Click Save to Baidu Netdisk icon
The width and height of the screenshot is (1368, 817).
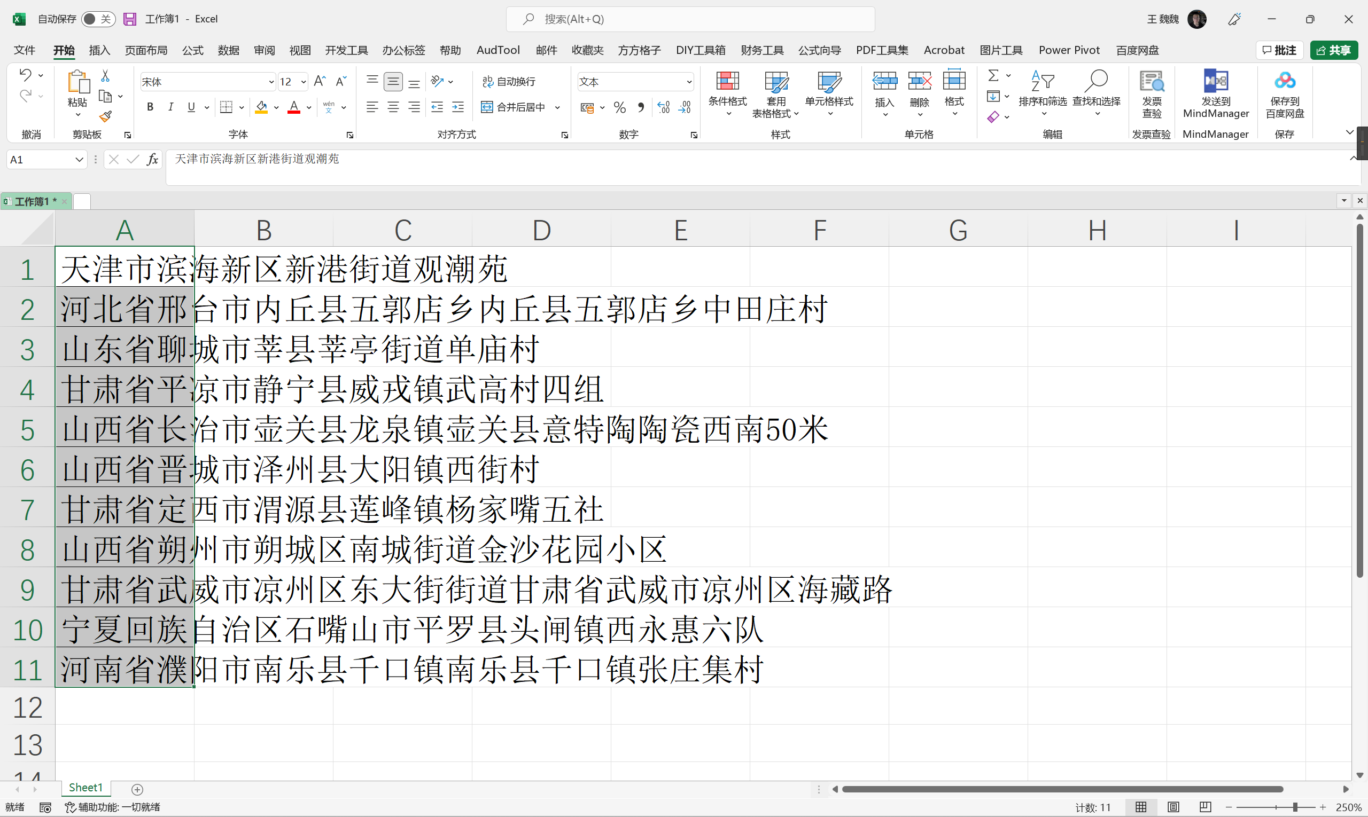click(x=1284, y=82)
